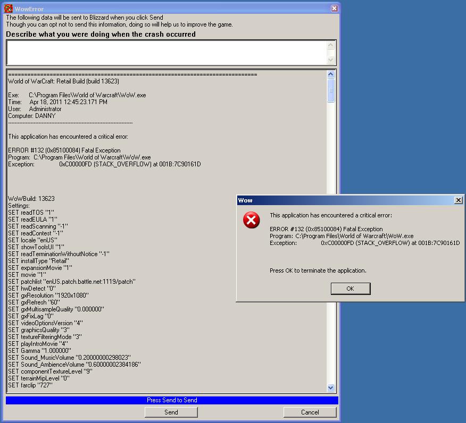
Task: Click the Send button
Action: [x=171, y=412]
